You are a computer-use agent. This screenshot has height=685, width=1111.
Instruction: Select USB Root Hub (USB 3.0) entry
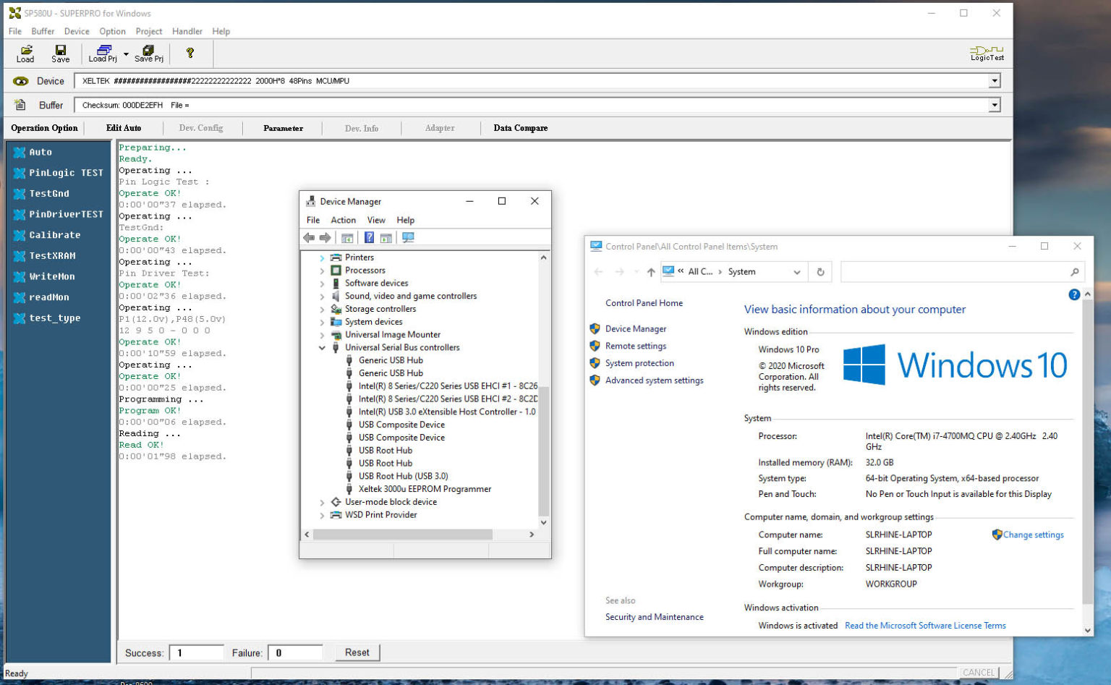[x=403, y=476]
